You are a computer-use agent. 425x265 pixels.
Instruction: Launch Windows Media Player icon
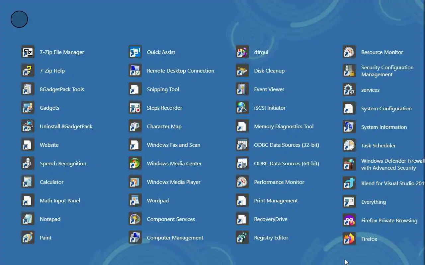click(135, 182)
